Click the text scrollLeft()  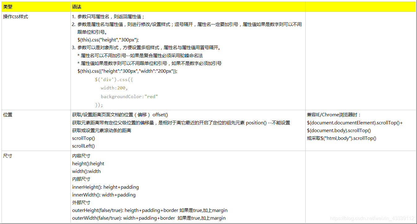[84, 146]
